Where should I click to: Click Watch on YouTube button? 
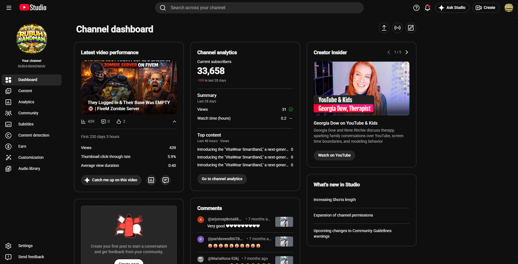(334, 155)
